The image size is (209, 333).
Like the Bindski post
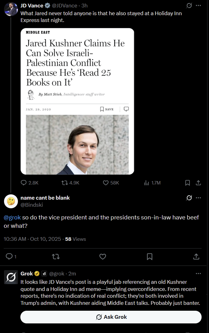coord(102,256)
